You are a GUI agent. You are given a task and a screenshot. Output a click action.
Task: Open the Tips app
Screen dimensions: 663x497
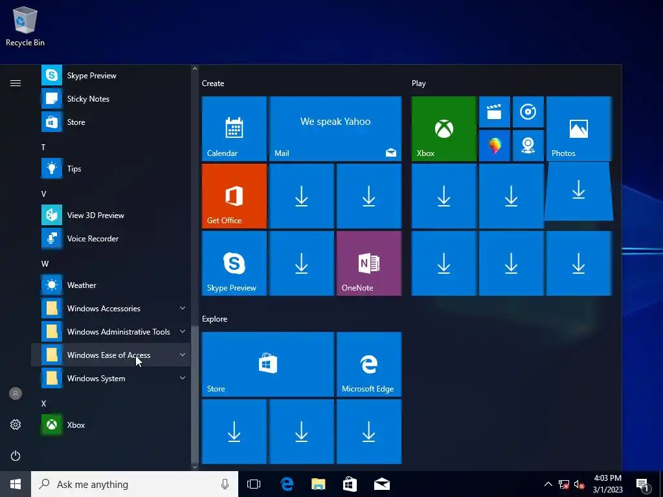tap(111, 169)
